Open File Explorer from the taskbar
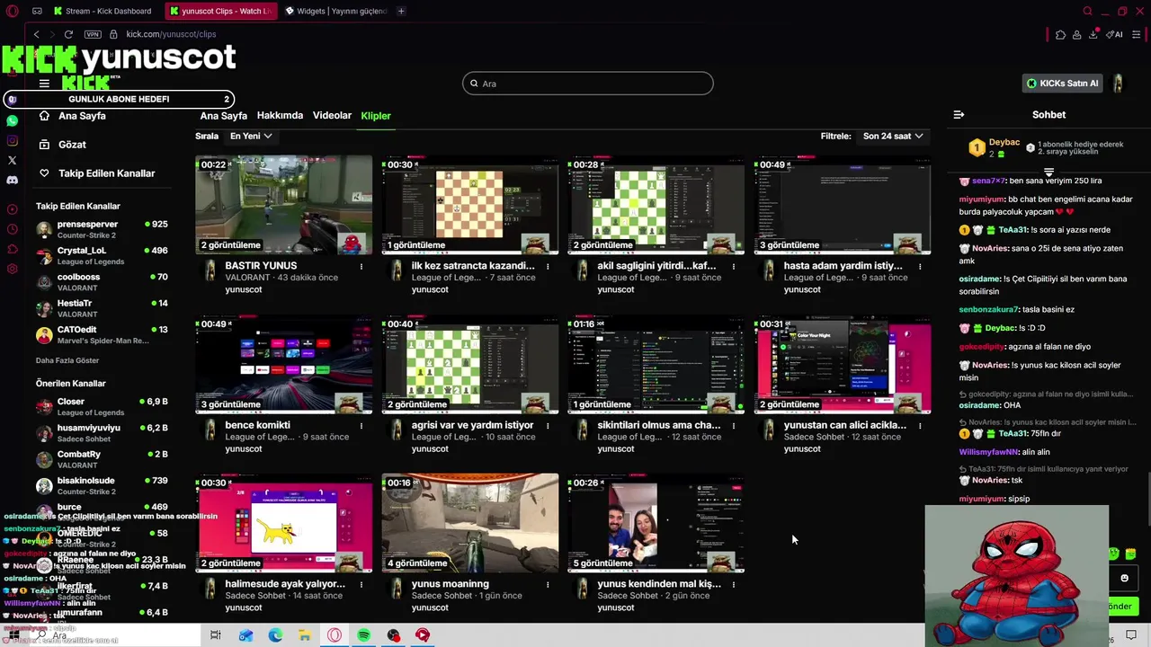This screenshot has height=647, width=1151. [305, 635]
